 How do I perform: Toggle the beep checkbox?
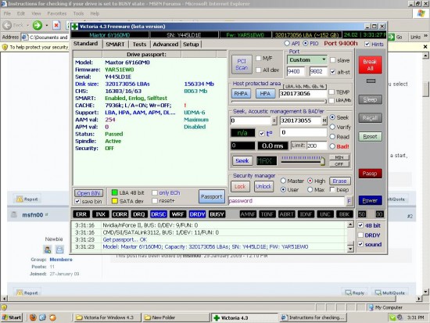[x=332, y=189]
